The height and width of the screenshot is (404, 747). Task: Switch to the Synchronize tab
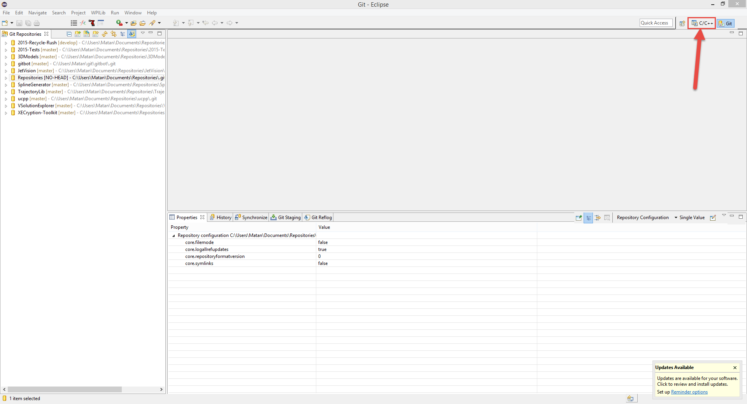point(251,218)
